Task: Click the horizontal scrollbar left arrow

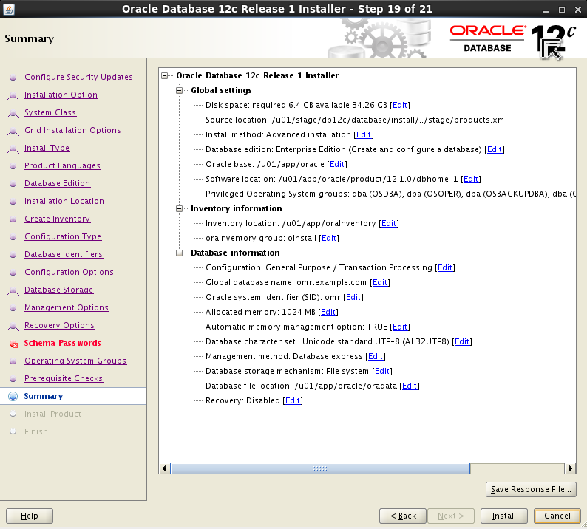Action: pos(164,468)
